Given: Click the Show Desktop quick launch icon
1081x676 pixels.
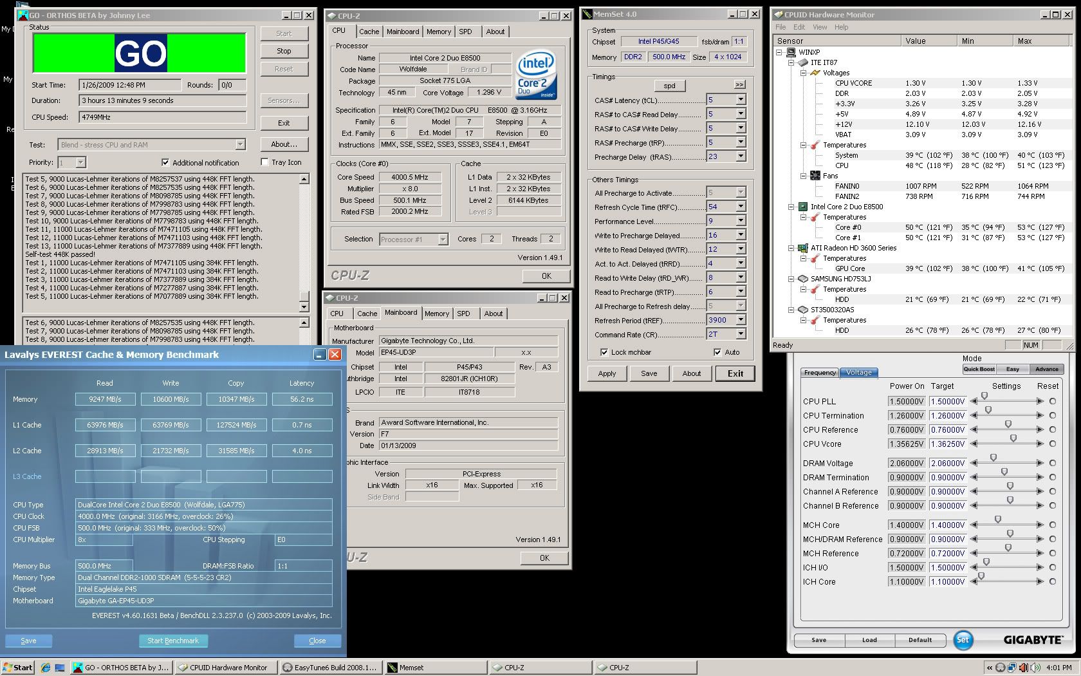Looking at the screenshot, I should pos(60,668).
